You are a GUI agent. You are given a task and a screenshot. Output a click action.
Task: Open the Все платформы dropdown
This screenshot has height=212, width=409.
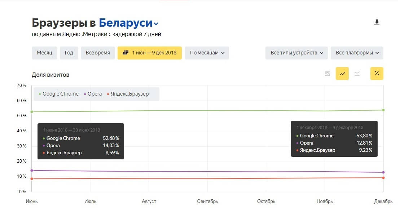point(357,52)
